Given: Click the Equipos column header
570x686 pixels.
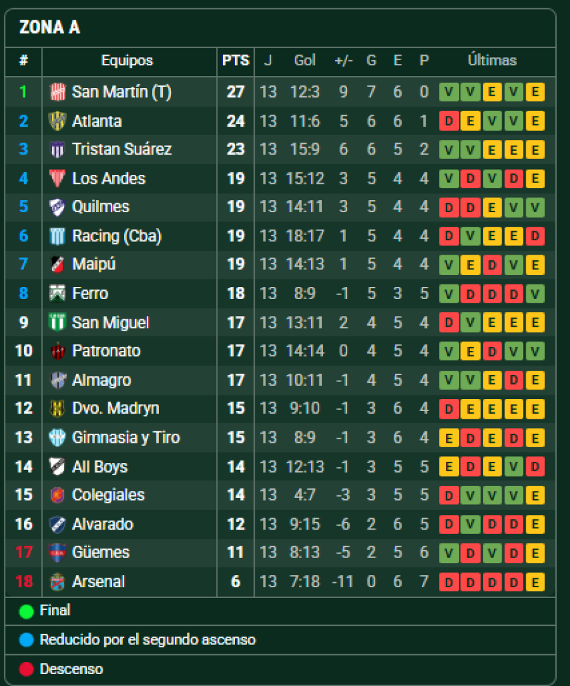Looking at the screenshot, I should (x=127, y=61).
